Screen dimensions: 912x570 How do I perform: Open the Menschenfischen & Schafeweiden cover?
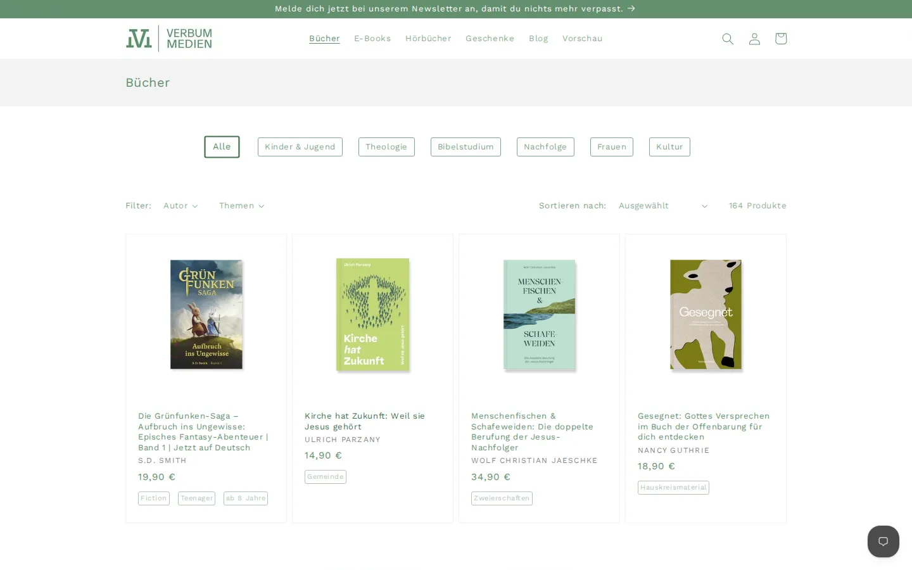coord(540,314)
